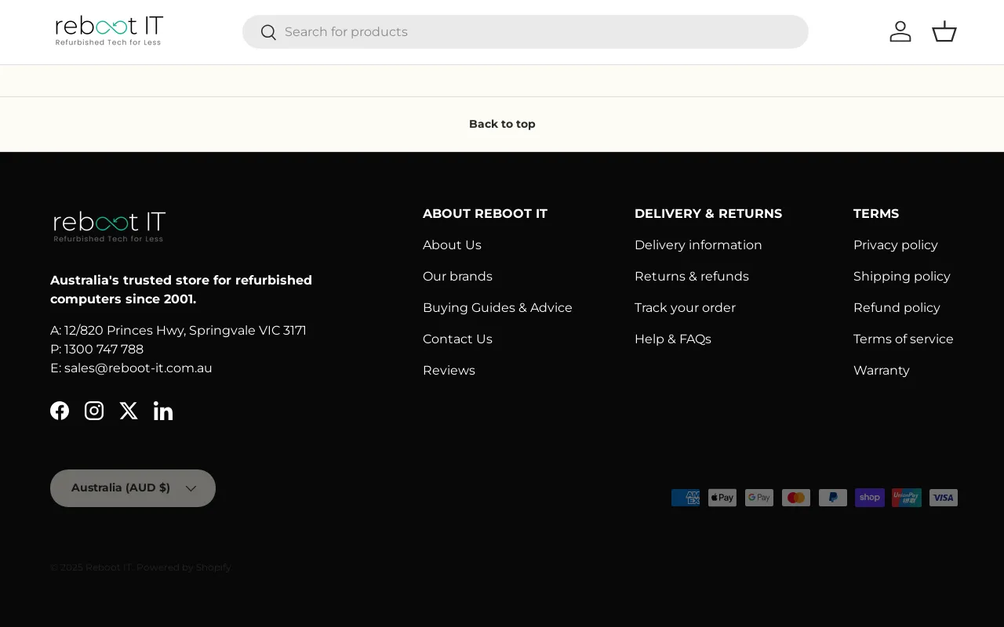Click the X (Twitter) social icon
Image resolution: width=1004 pixels, height=627 pixels.
pos(129,410)
